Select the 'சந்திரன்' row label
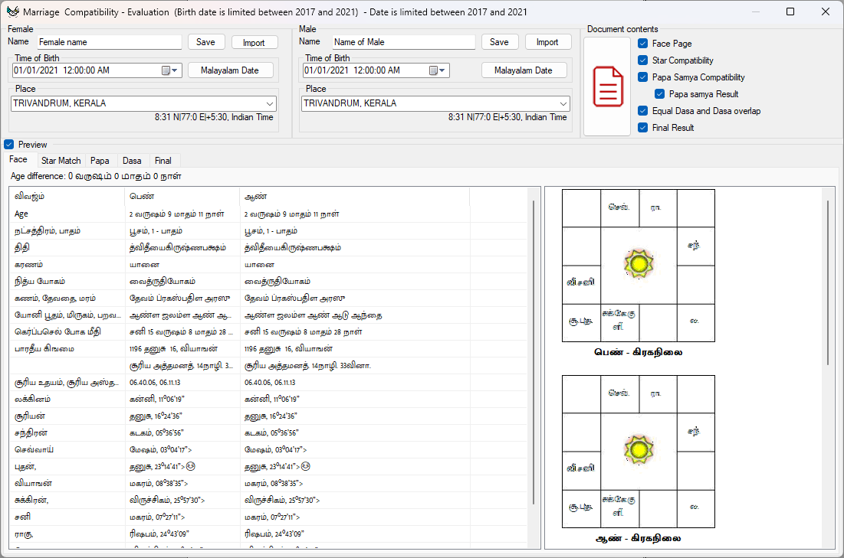This screenshot has width=844, height=558. 31,432
